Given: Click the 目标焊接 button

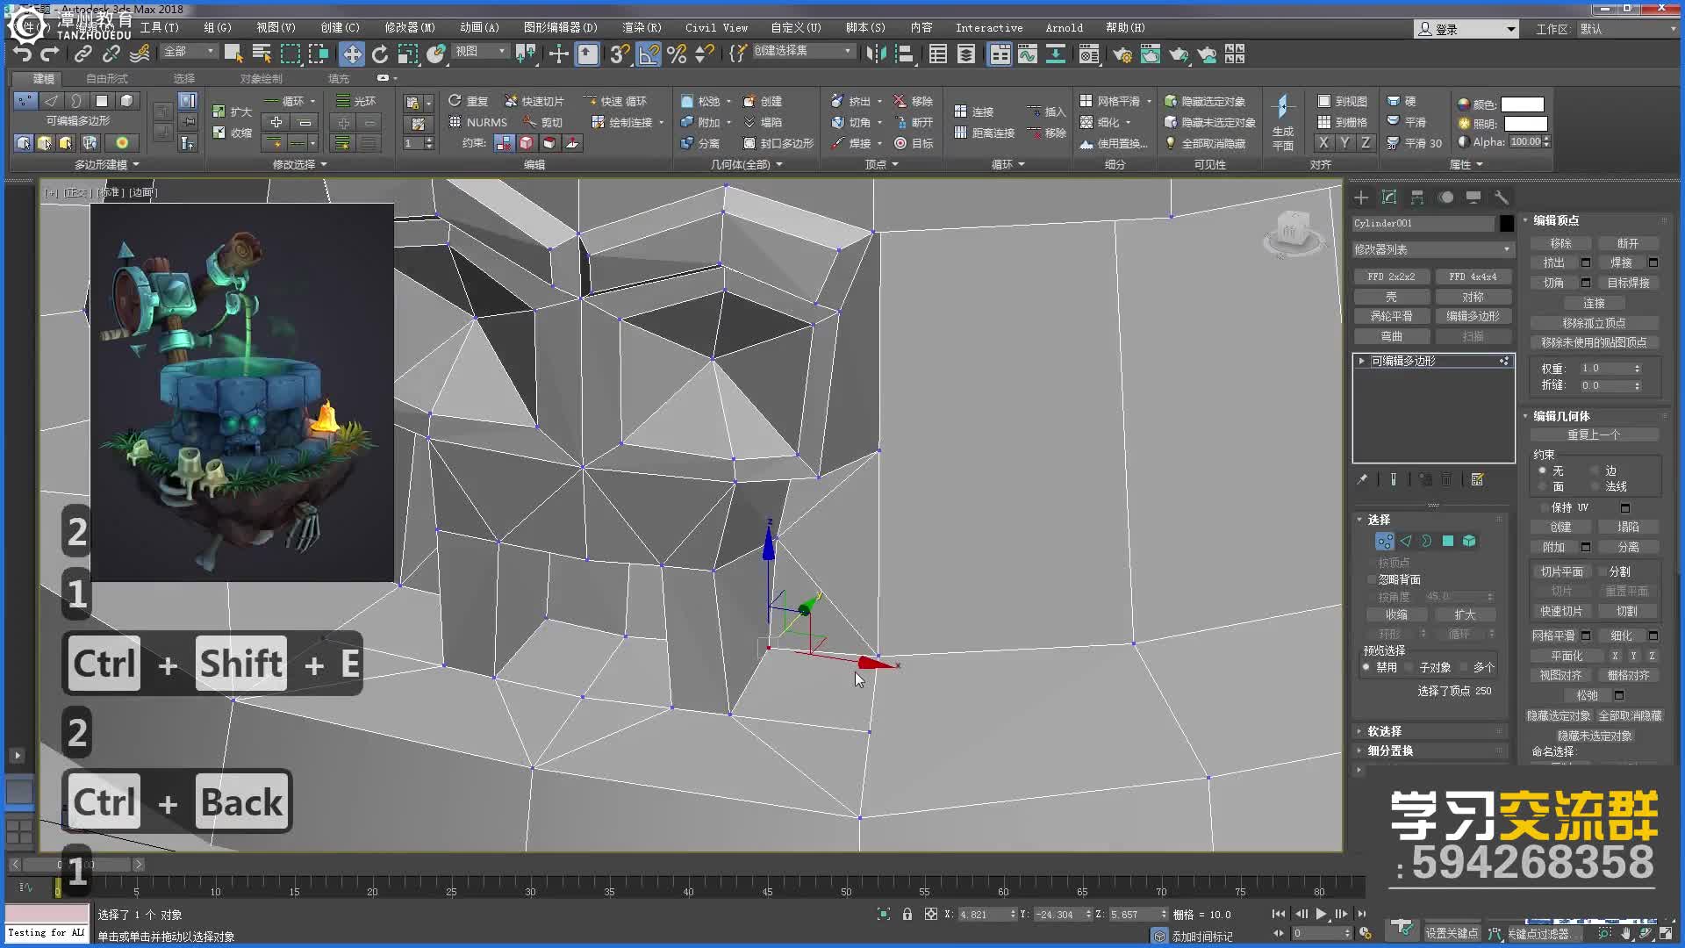Looking at the screenshot, I should coord(1628,283).
